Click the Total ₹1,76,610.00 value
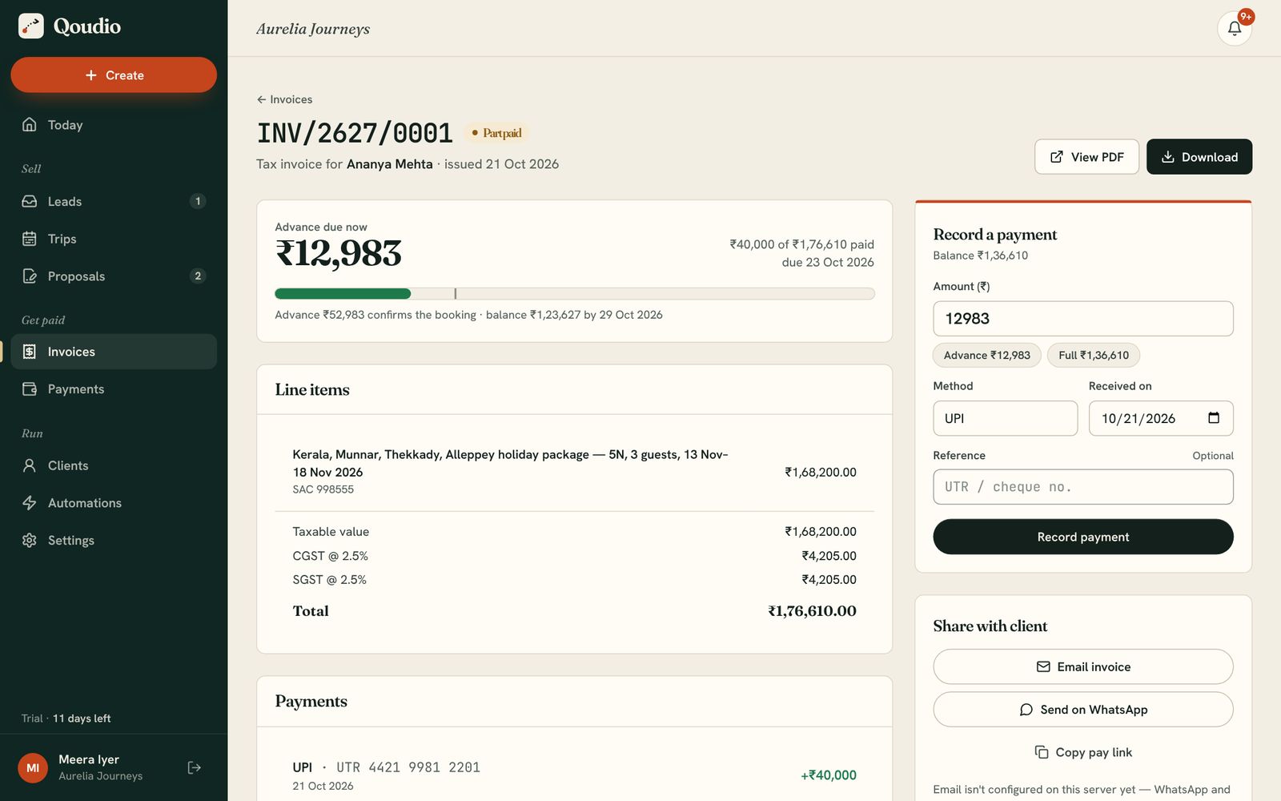This screenshot has width=1281, height=801. (x=812, y=611)
